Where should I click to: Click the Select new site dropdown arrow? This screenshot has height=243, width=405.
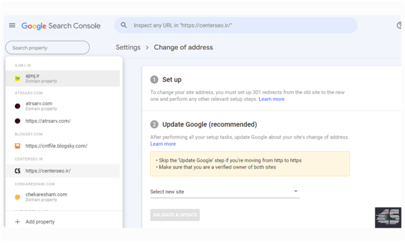coord(296,191)
